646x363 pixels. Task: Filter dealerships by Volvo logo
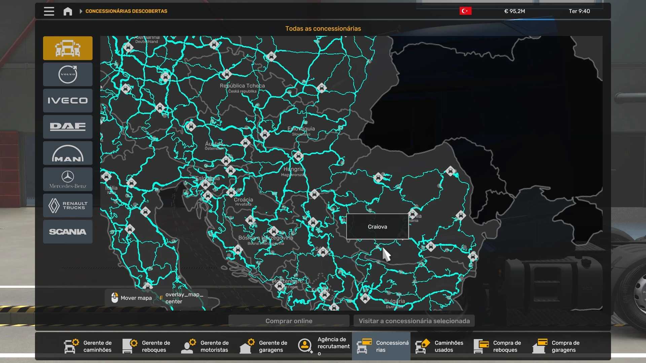click(68, 74)
